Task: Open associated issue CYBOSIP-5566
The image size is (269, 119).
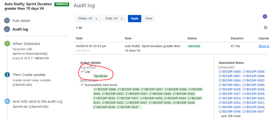Action: coord(254,76)
